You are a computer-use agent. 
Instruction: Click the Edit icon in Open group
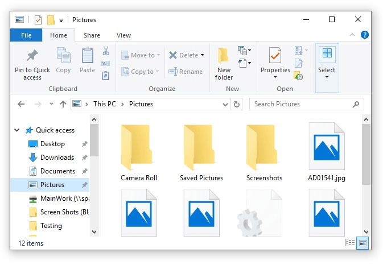pos(299,63)
